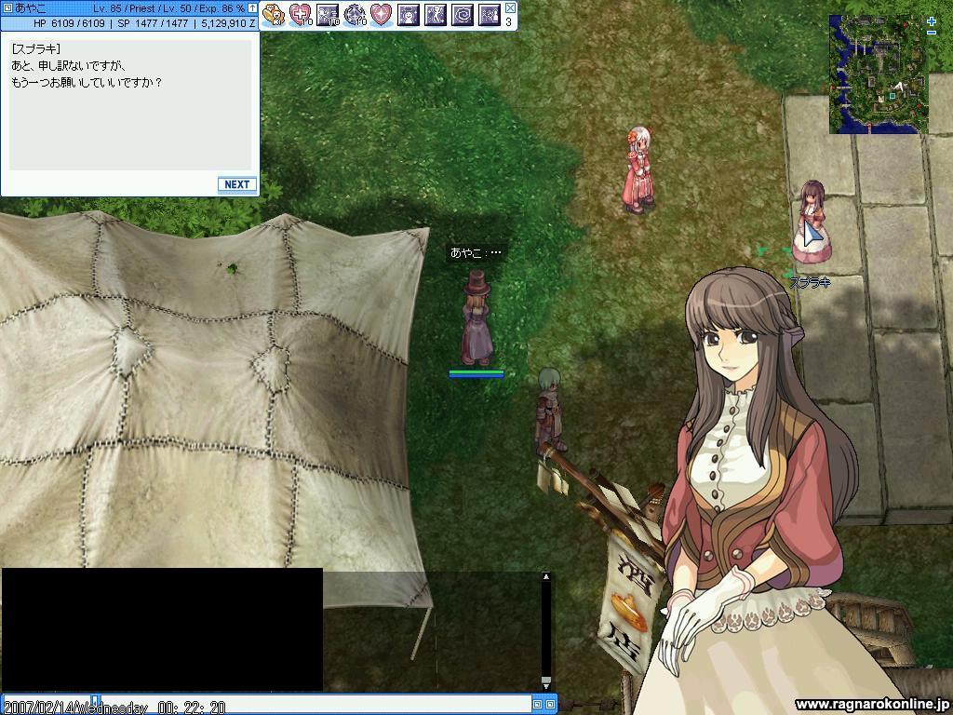Screen dimensions: 953x715
Task: Click the hanging shop banner with bread
Action: click(x=629, y=605)
